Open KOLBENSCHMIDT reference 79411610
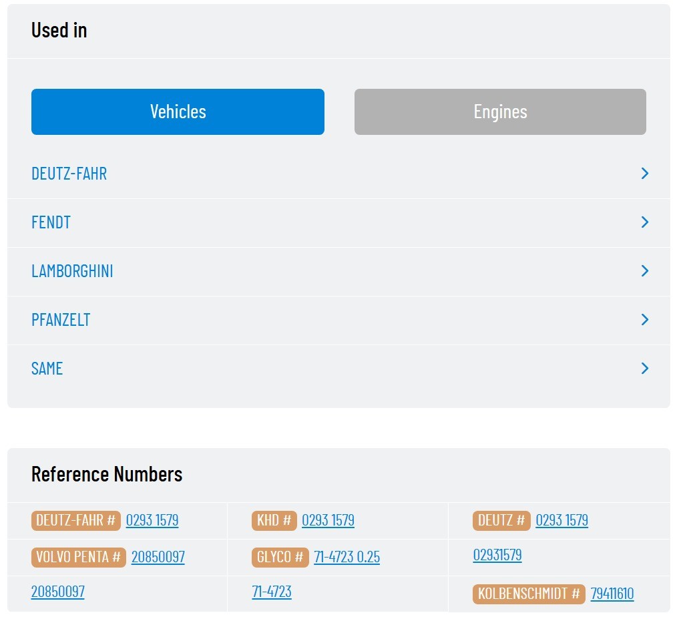The height and width of the screenshot is (629, 679). pos(612,594)
